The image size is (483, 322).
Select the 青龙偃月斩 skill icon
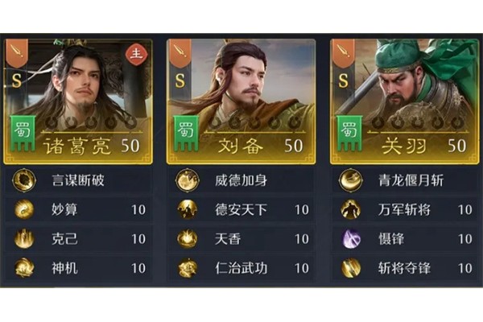coord(351,180)
